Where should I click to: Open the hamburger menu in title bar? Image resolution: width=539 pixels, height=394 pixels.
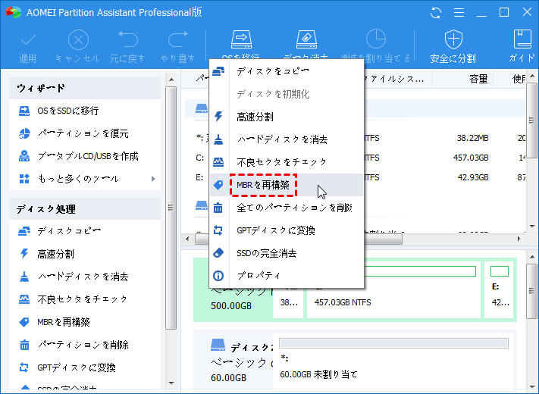(x=459, y=13)
